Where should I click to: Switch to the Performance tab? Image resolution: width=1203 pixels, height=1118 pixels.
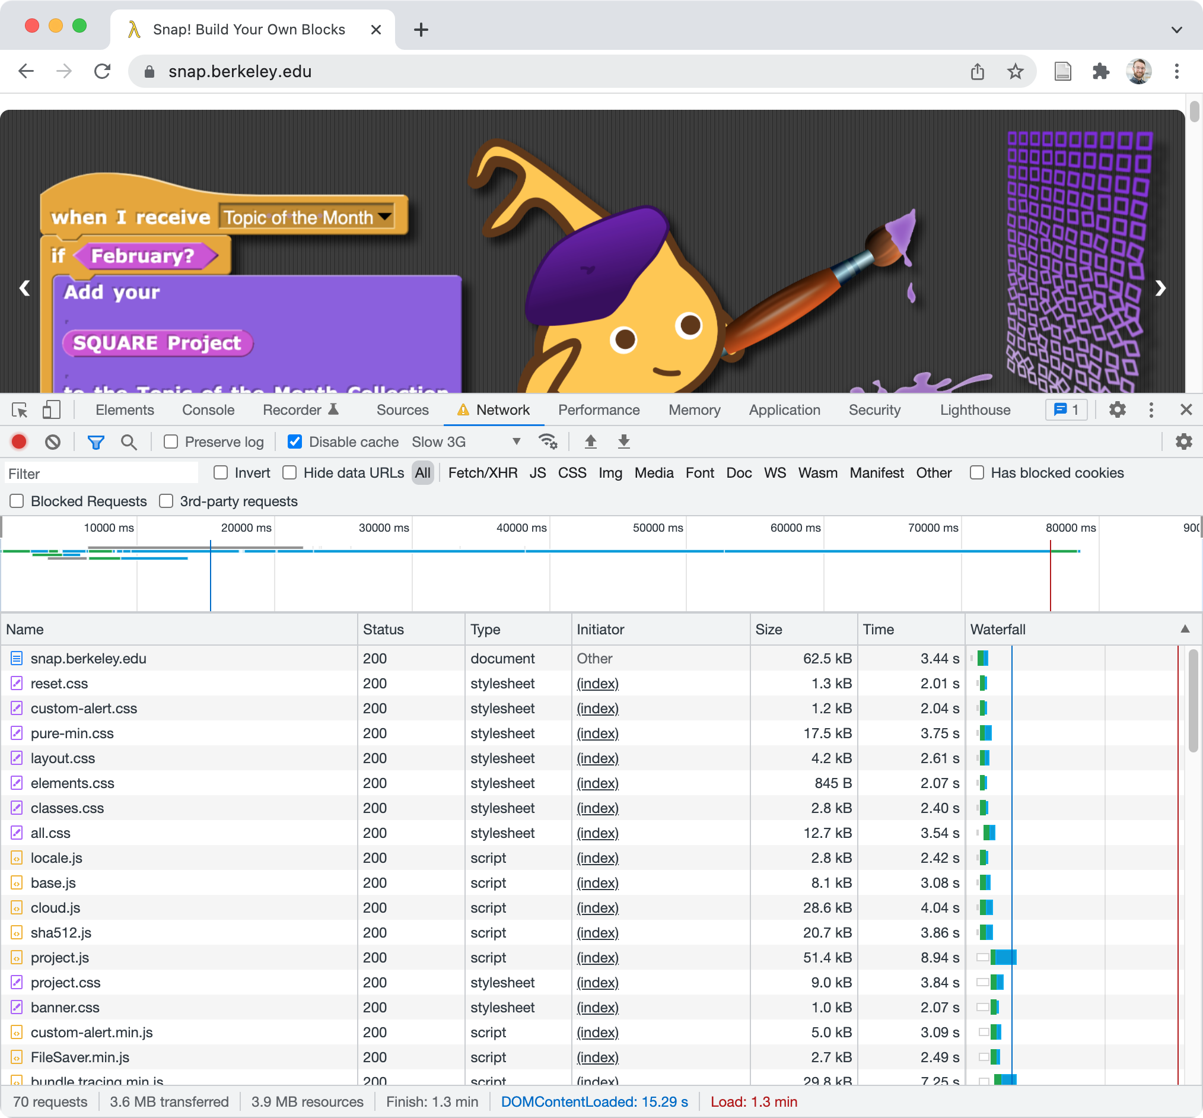point(599,409)
